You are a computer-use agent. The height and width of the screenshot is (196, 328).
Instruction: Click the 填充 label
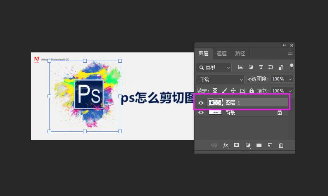point(263,91)
